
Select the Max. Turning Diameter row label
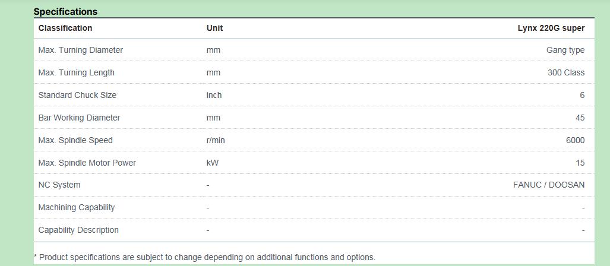tap(81, 50)
